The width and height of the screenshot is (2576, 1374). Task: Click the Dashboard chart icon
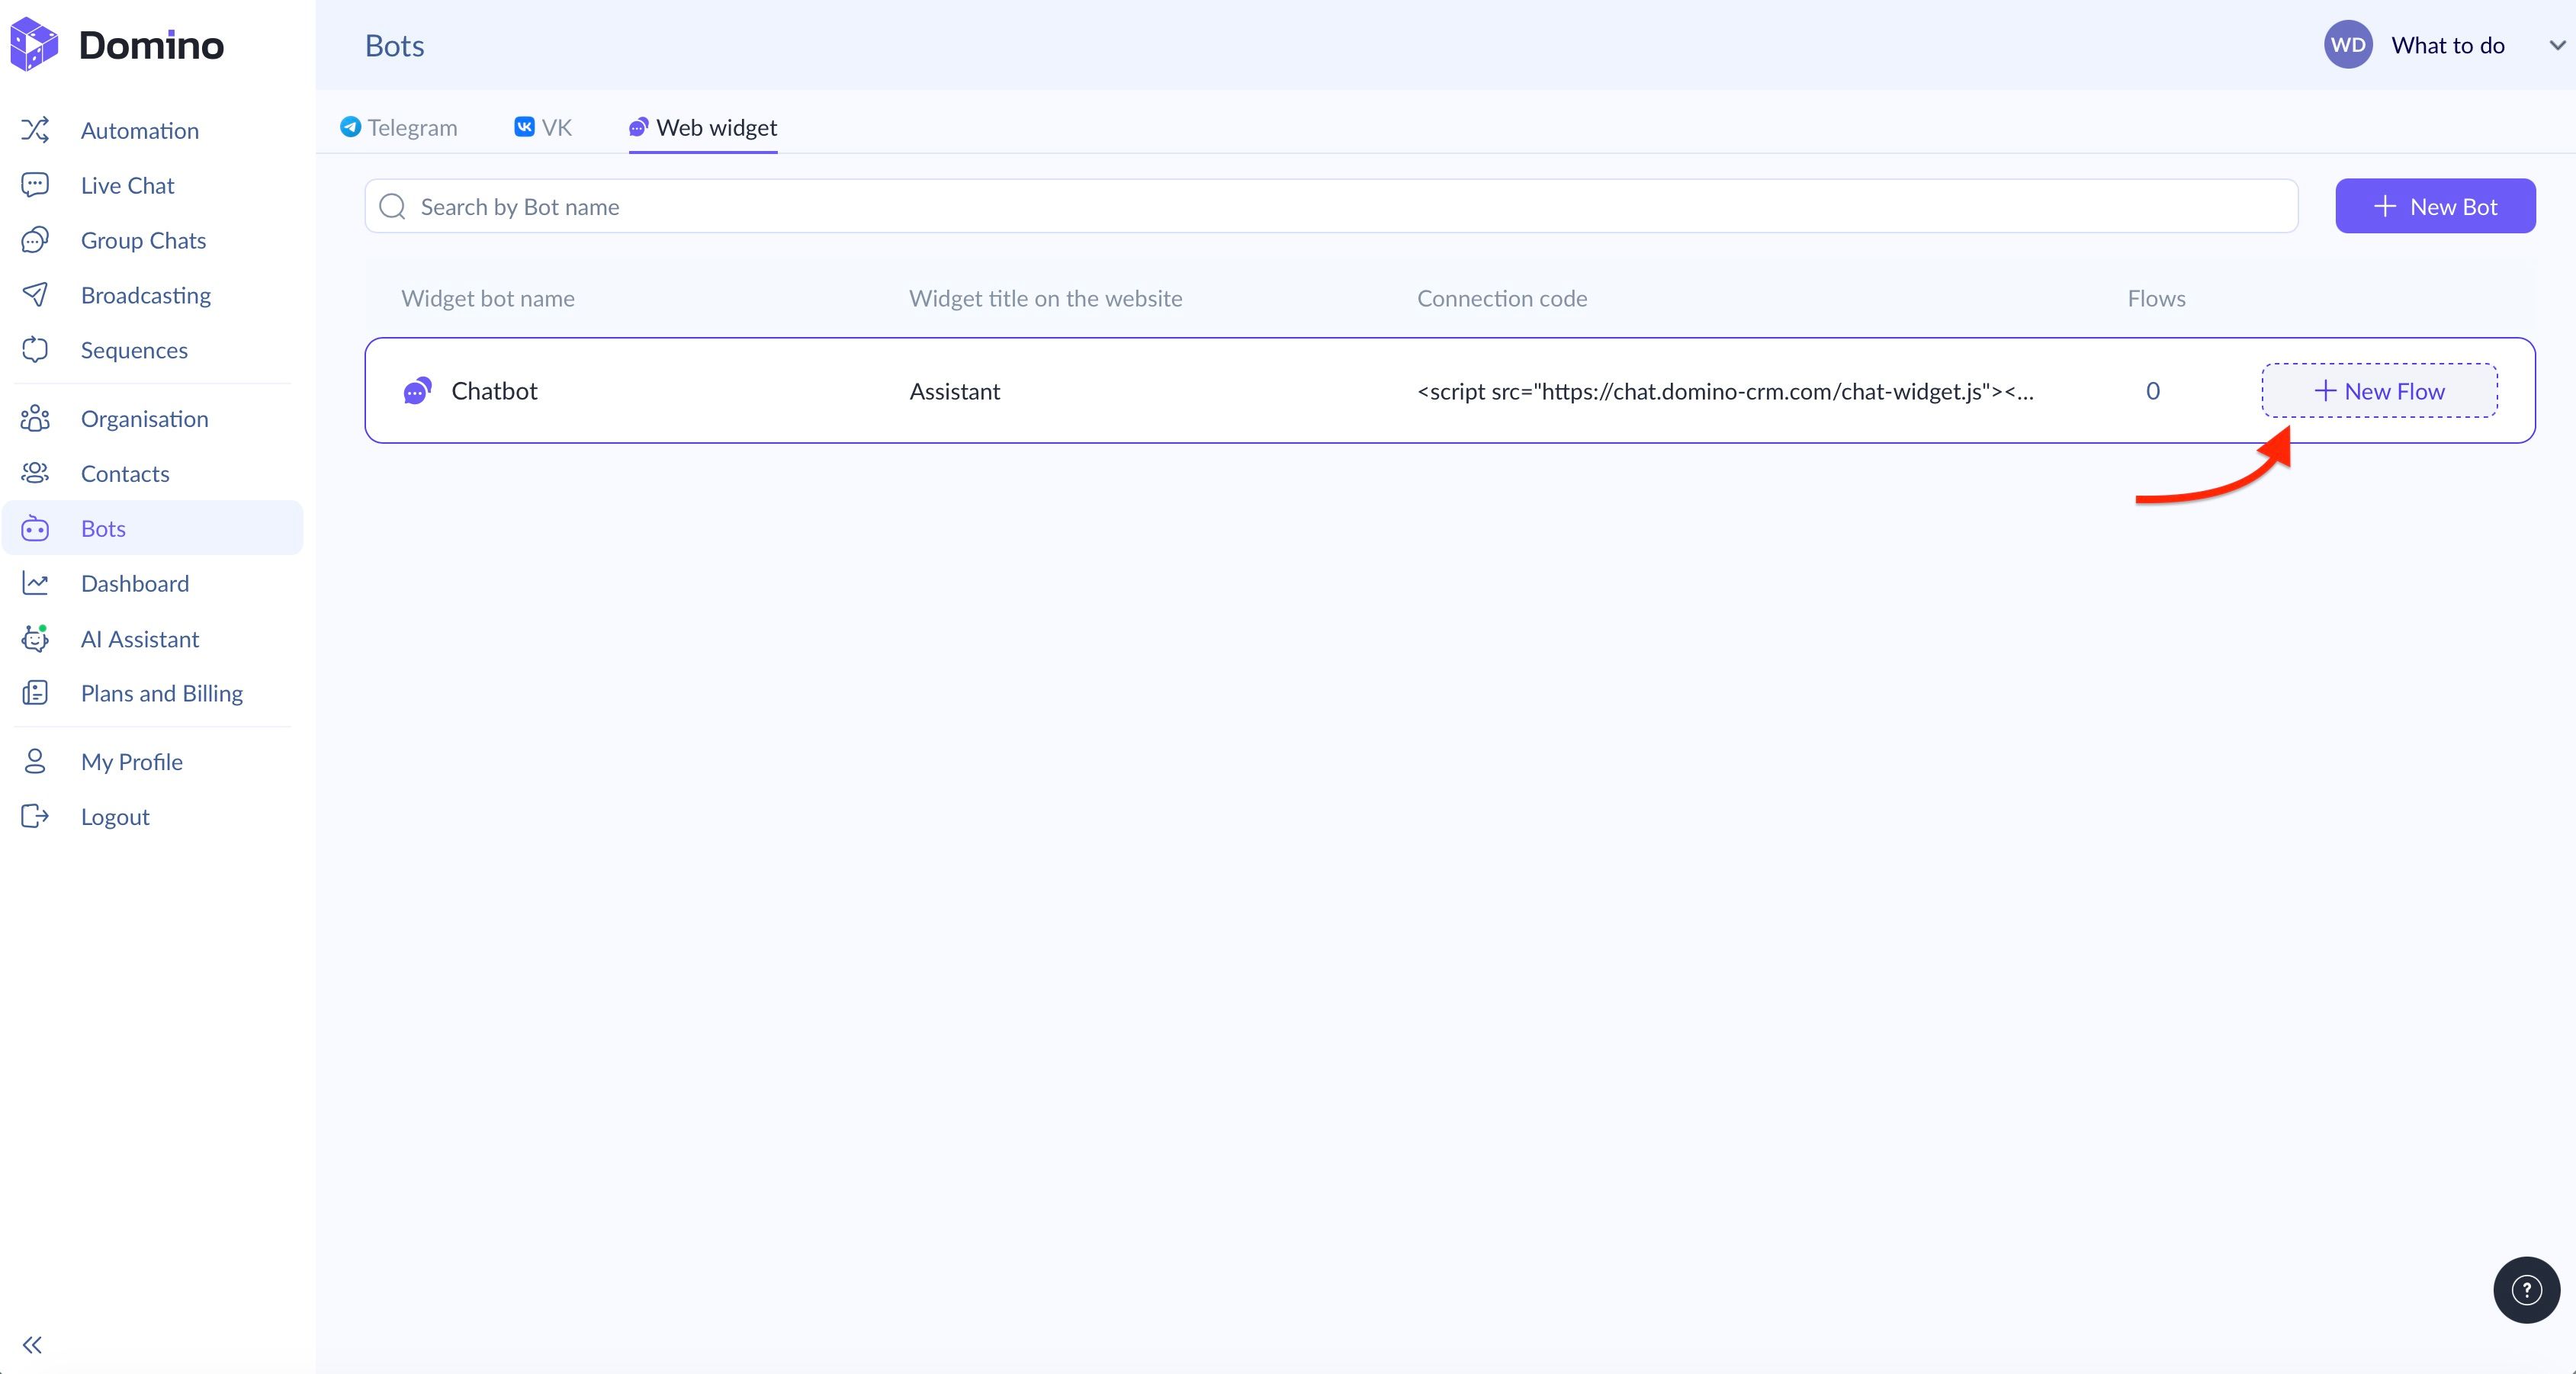(x=35, y=583)
